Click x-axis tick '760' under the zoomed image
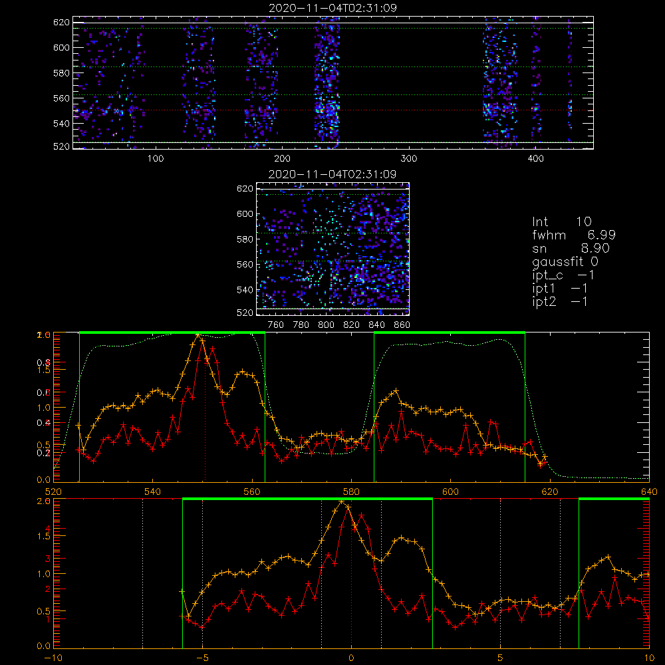Screen dimensions: 665x665 coord(276,325)
